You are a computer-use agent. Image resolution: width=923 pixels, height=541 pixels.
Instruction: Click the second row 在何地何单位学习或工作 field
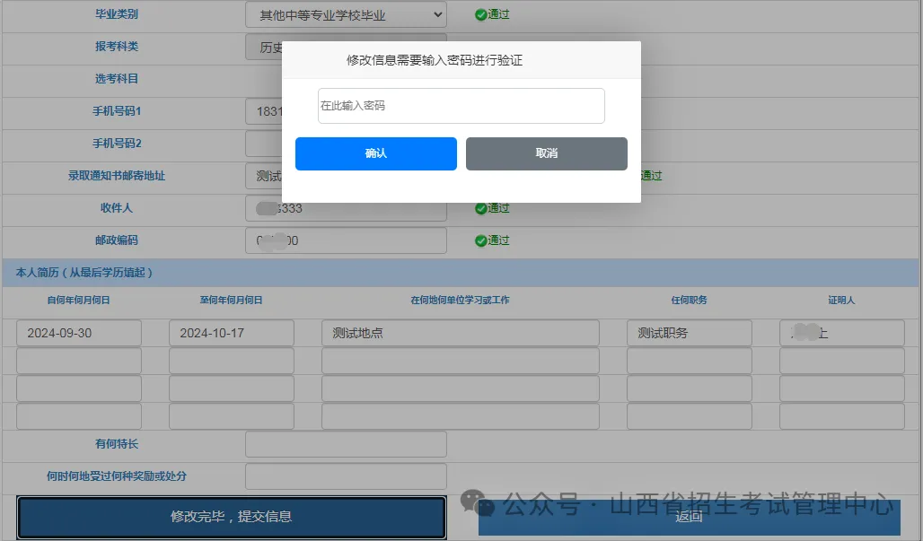[461, 361]
